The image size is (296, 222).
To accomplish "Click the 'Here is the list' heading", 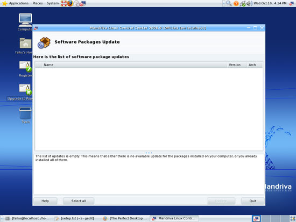I will pos(81,57).
